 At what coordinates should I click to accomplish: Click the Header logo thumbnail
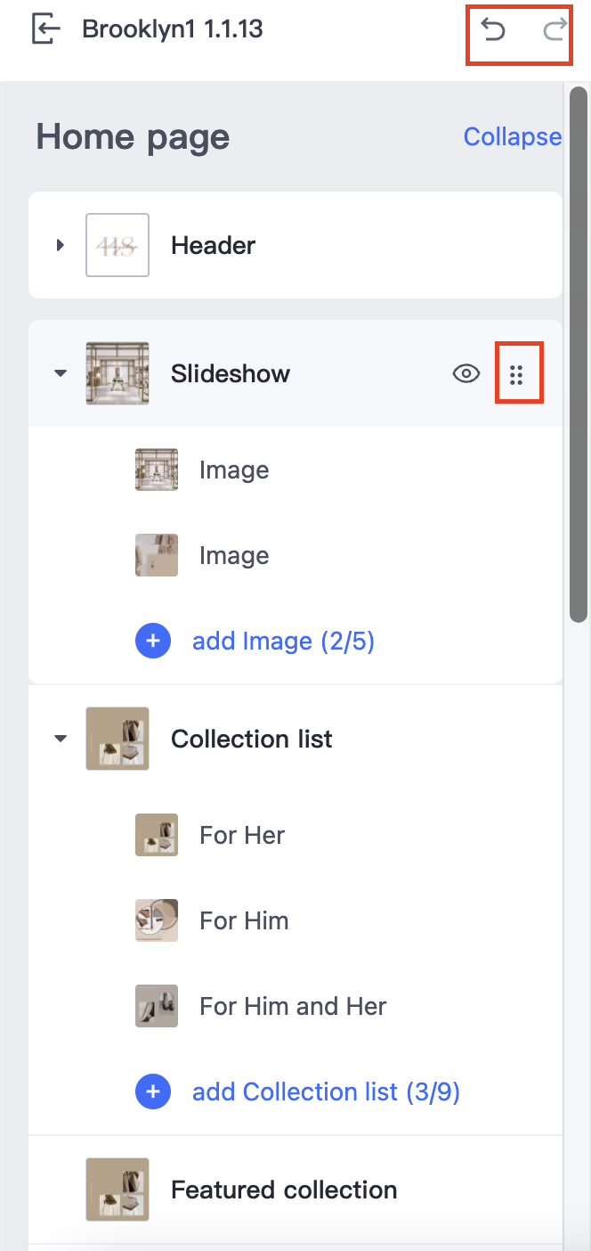(x=117, y=245)
